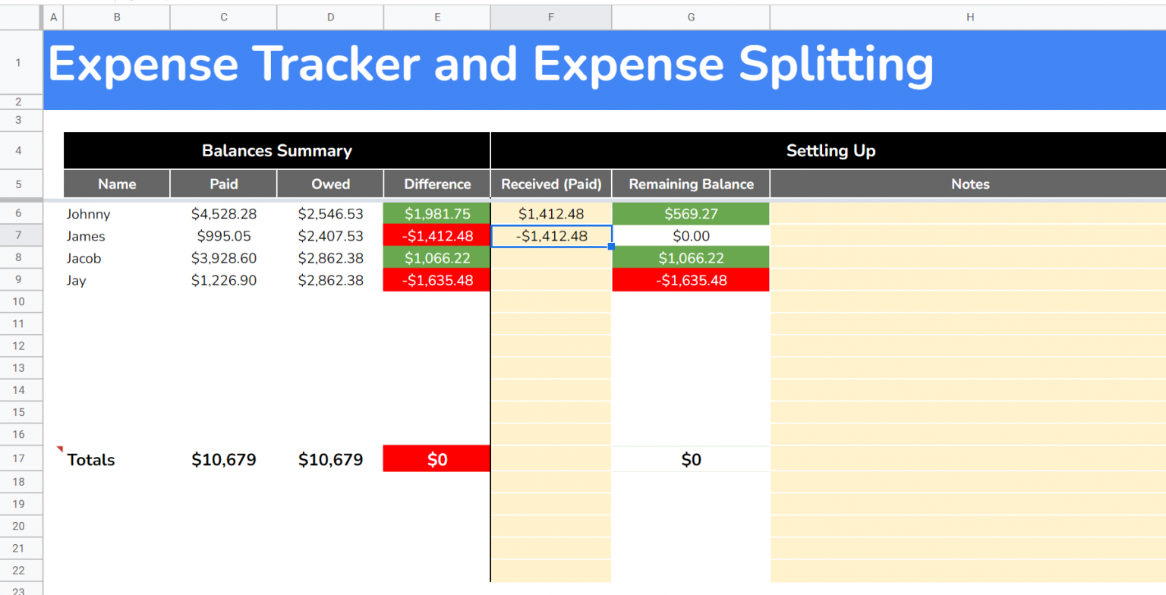Select Johnny's Paid amount of $4,528.28

pyautogui.click(x=223, y=214)
